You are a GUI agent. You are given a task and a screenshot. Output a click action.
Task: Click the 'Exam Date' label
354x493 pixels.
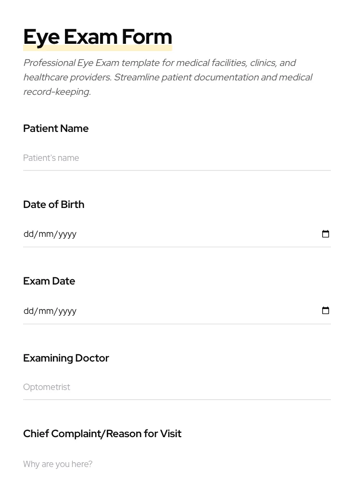click(x=49, y=281)
